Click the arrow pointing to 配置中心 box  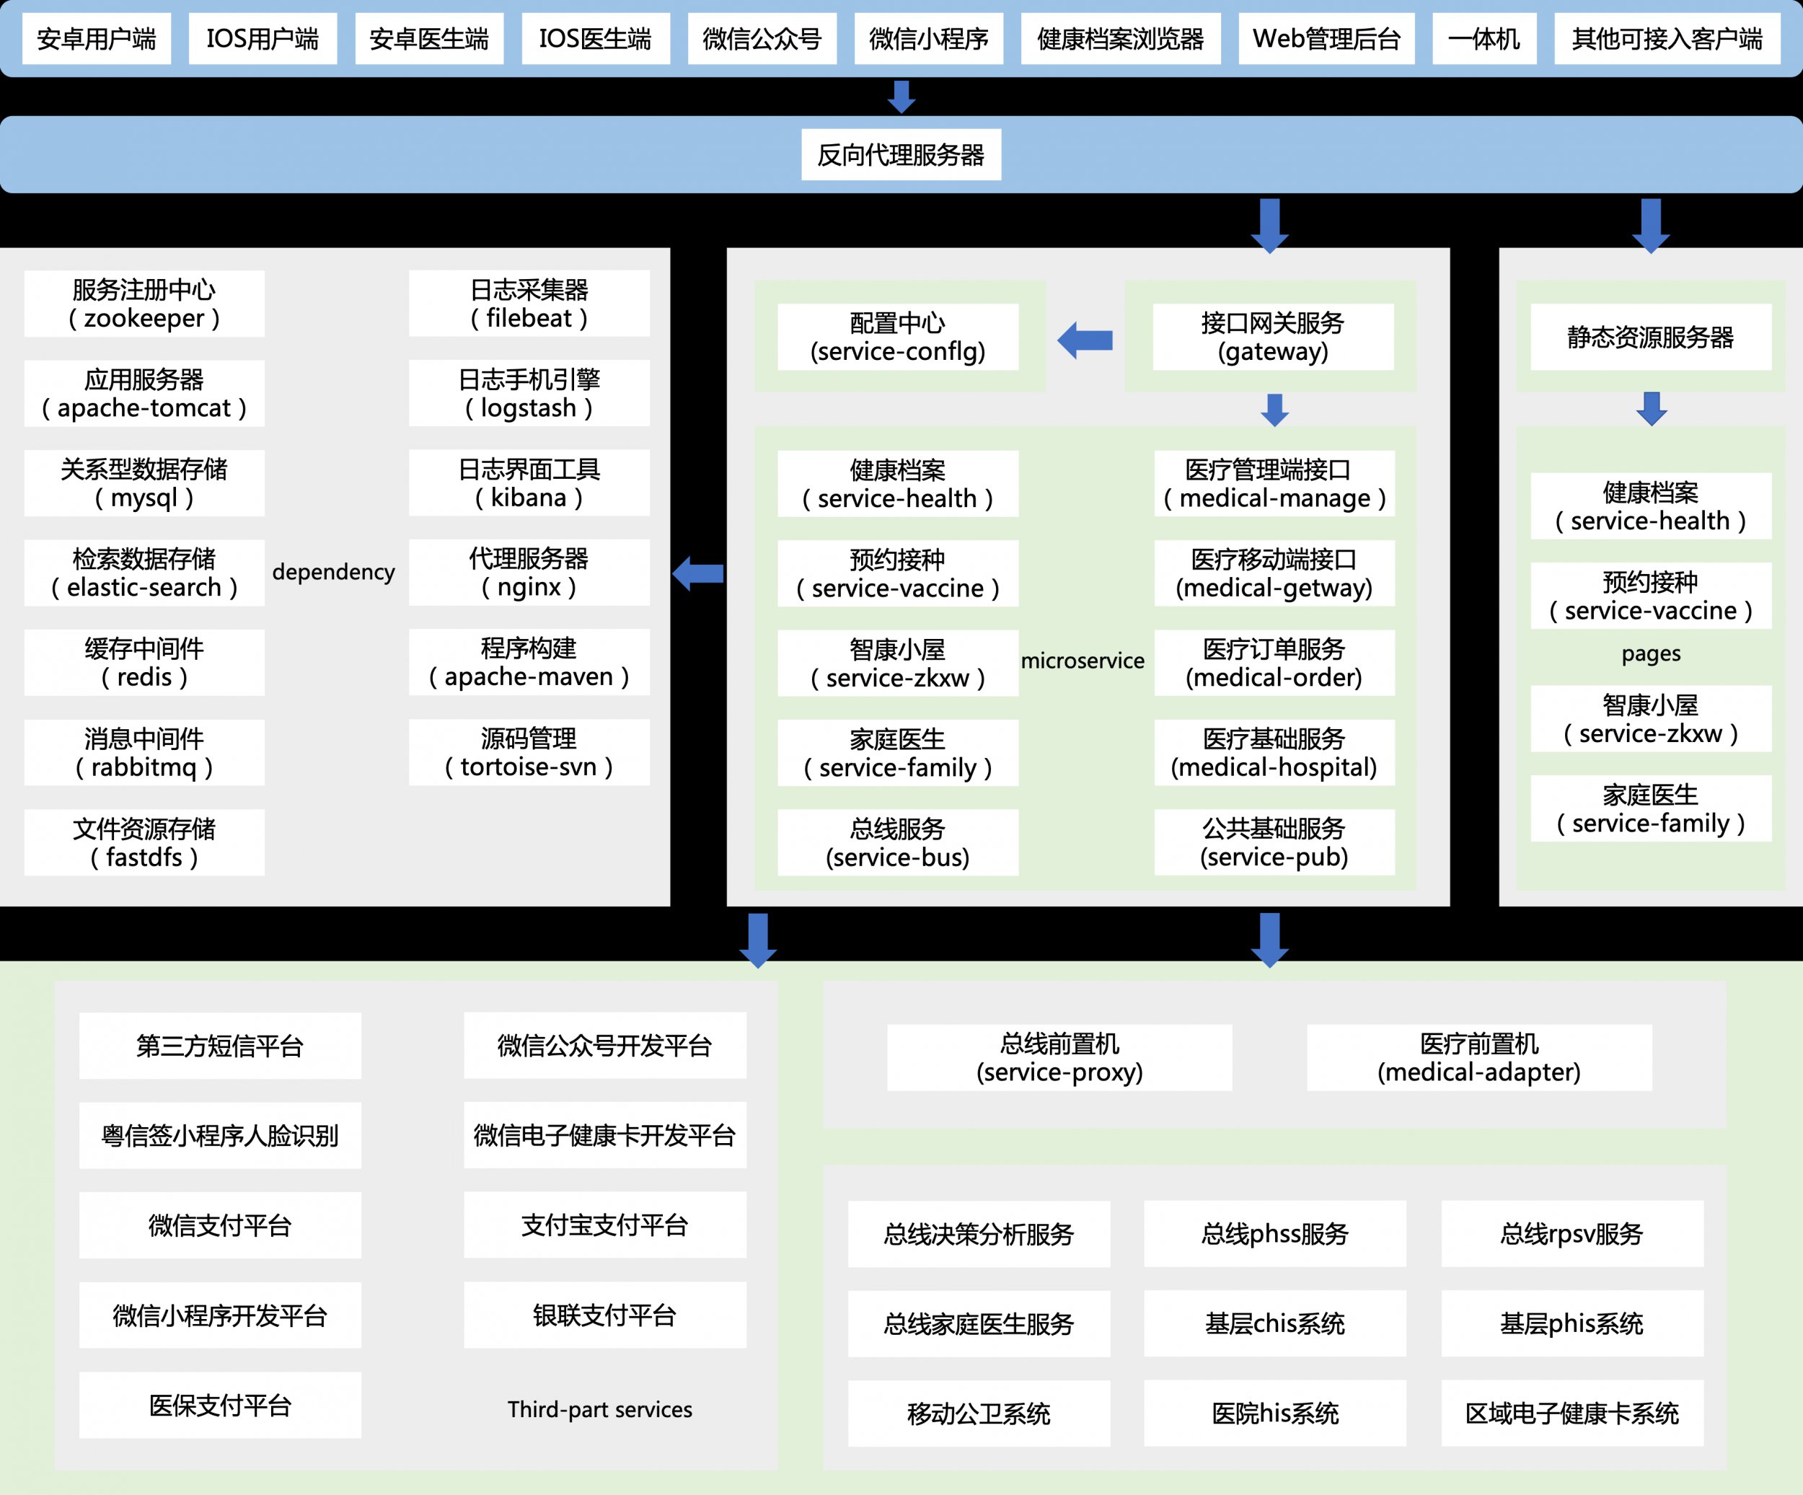point(1085,340)
